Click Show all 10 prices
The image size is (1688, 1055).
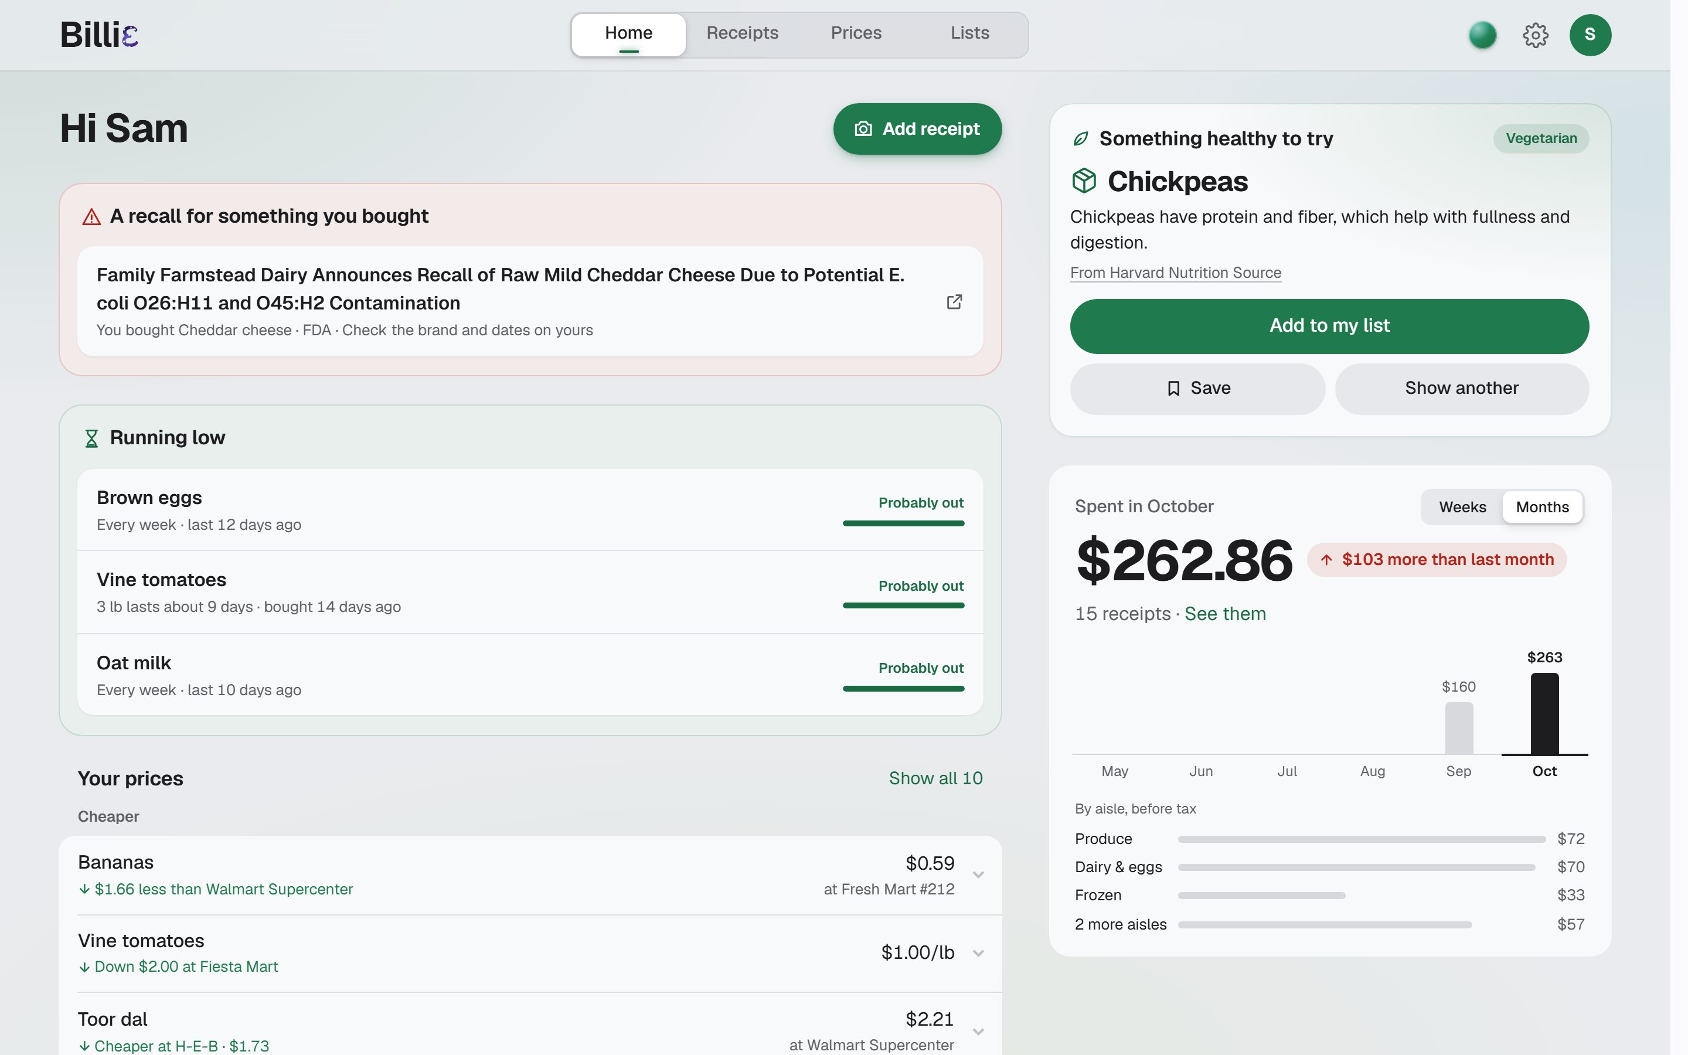(x=935, y=779)
